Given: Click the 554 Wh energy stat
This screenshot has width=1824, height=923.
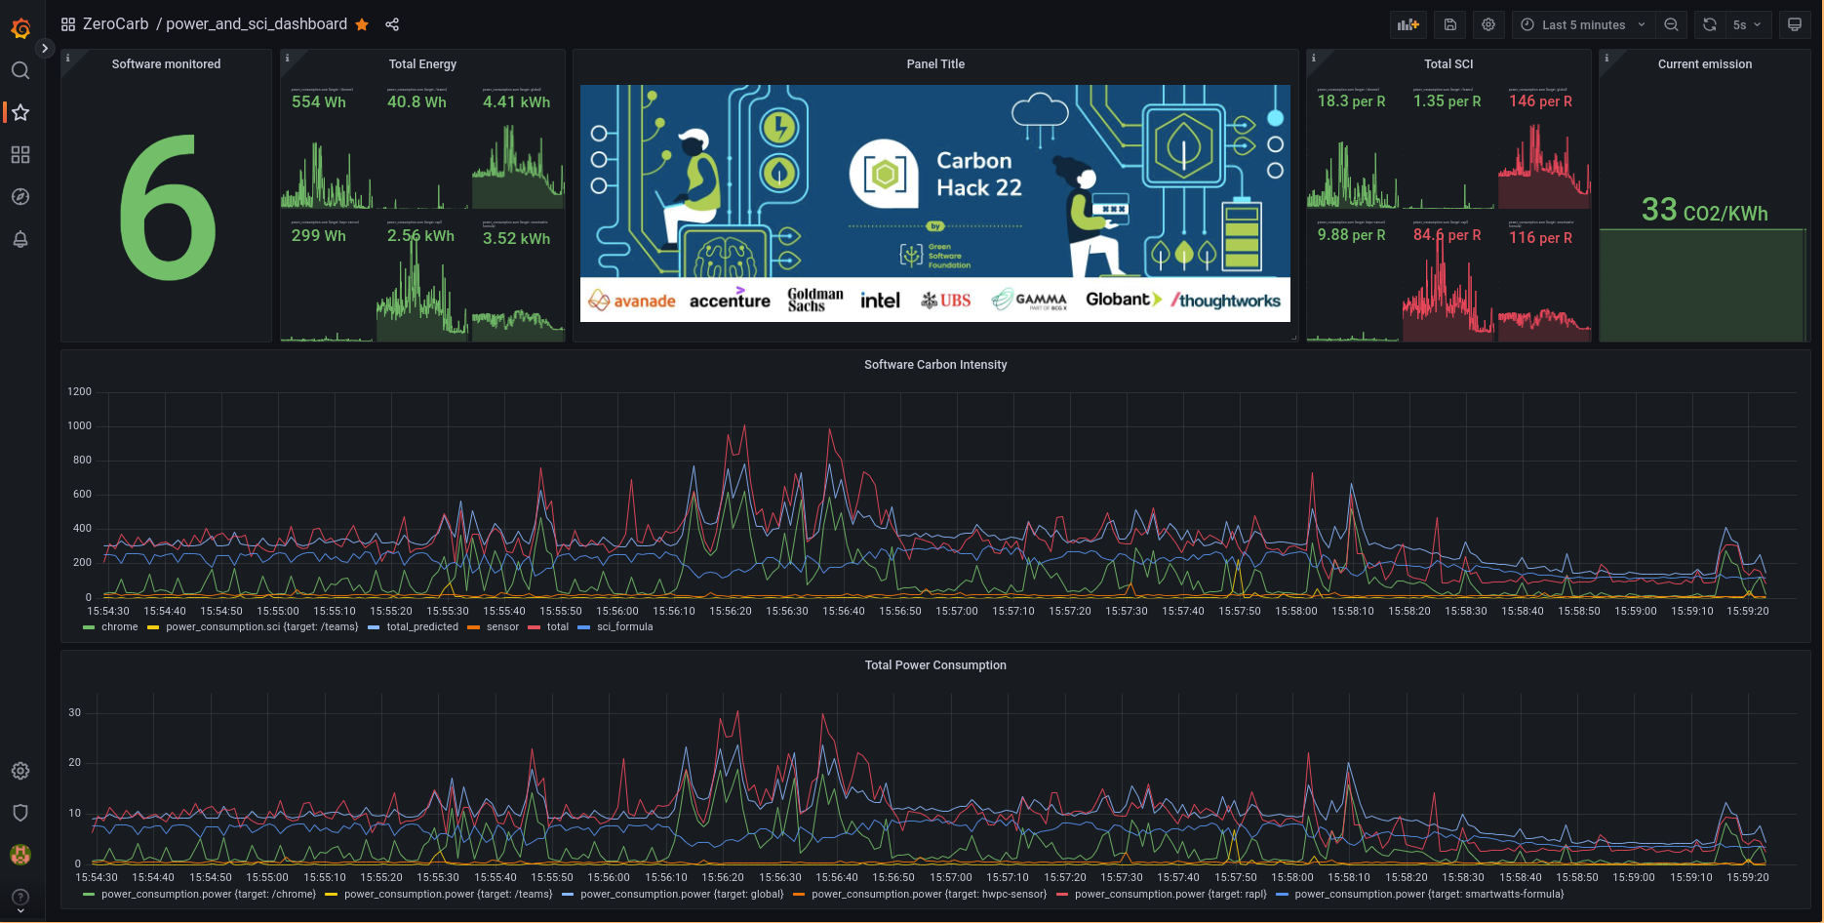Looking at the screenshot, I should (x=319, y=102).
